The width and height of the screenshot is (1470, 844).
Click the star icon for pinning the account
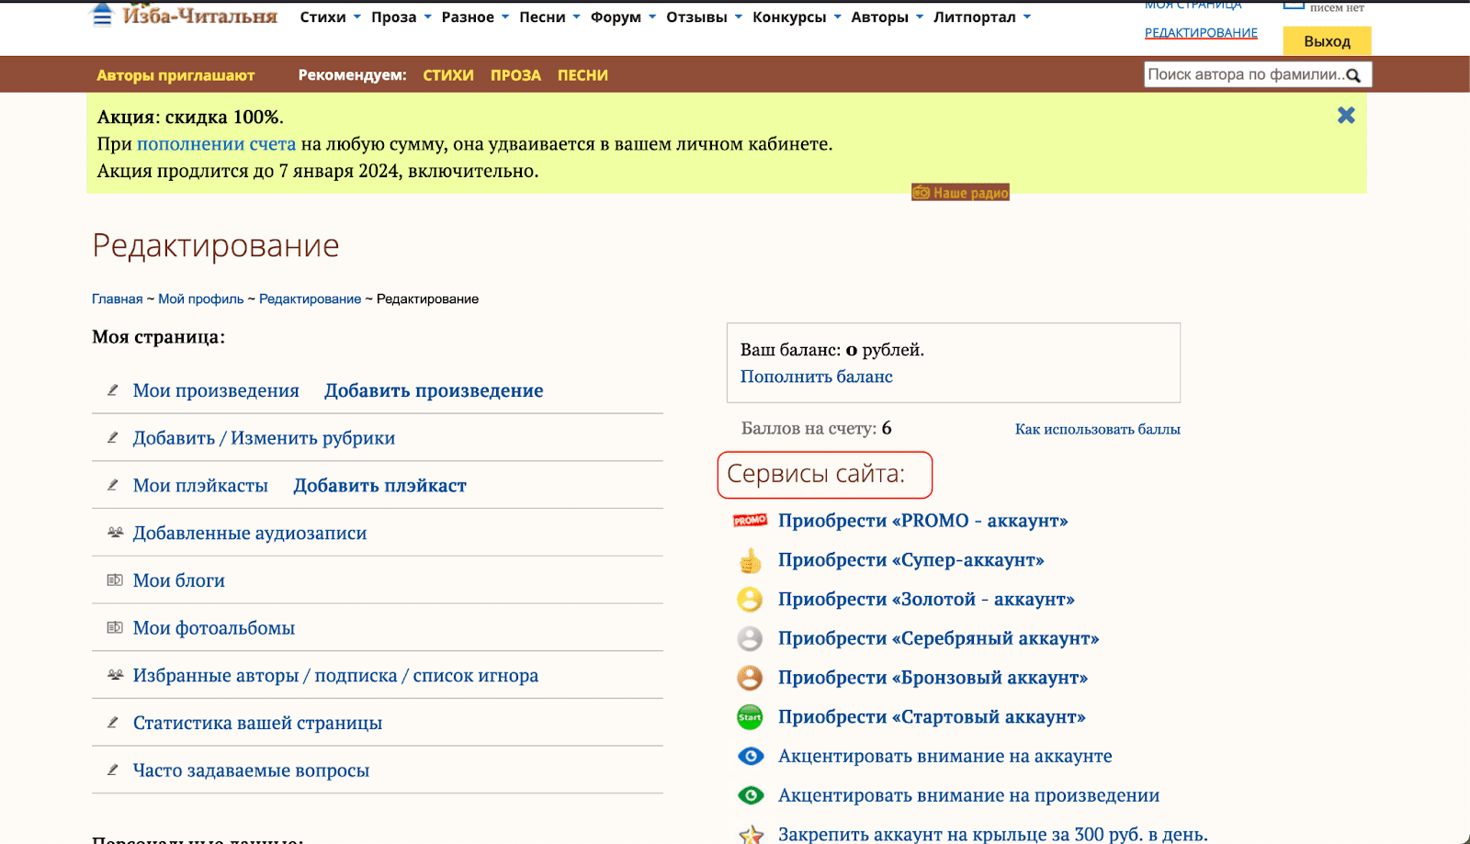(x=751, y=834)
